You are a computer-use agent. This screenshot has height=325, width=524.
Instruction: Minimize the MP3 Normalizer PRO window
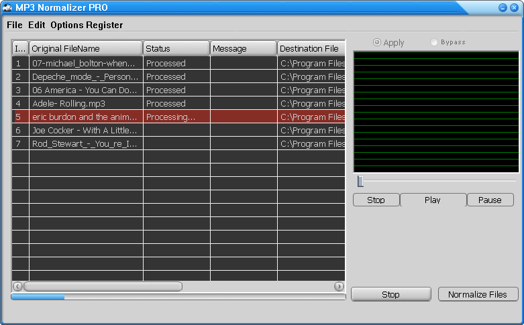[x=503, y=7]
